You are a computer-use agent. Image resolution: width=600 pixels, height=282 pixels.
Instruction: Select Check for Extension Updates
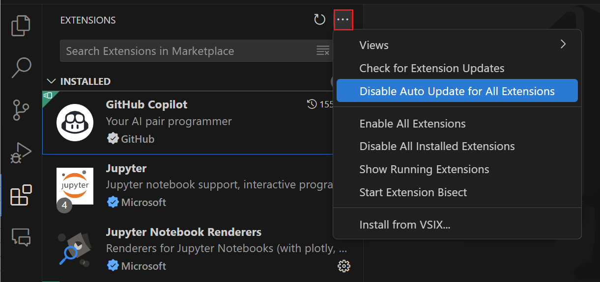(x=431, y=68)
